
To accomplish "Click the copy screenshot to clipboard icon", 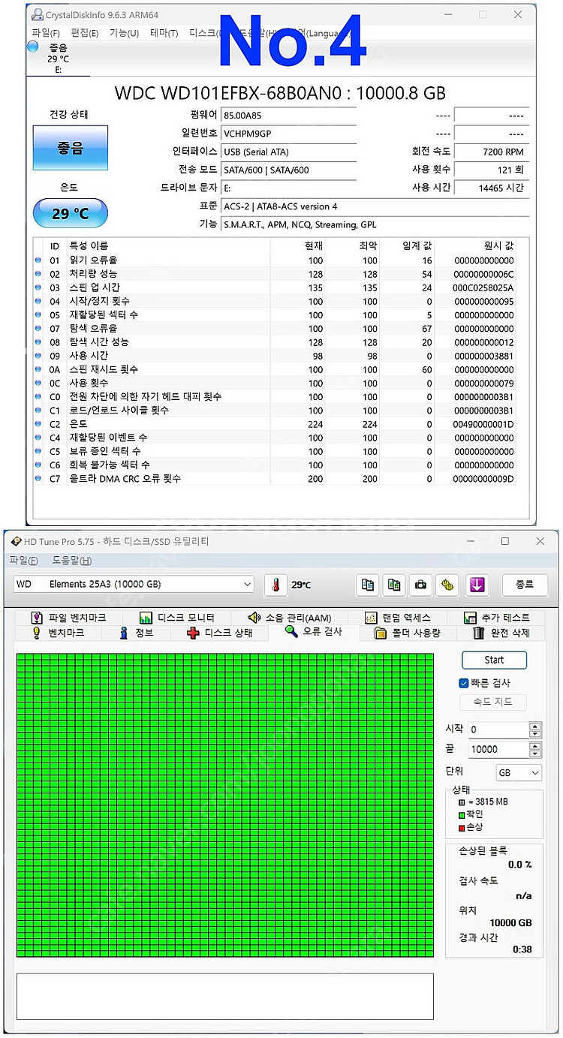I will tap(394, 585).
